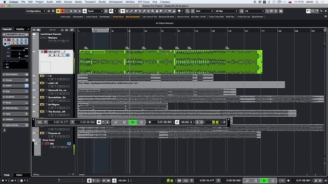Expand the Quick Controls inspector section
The width and height of the screenshot is (328, 184).
[x=15, y=125]
